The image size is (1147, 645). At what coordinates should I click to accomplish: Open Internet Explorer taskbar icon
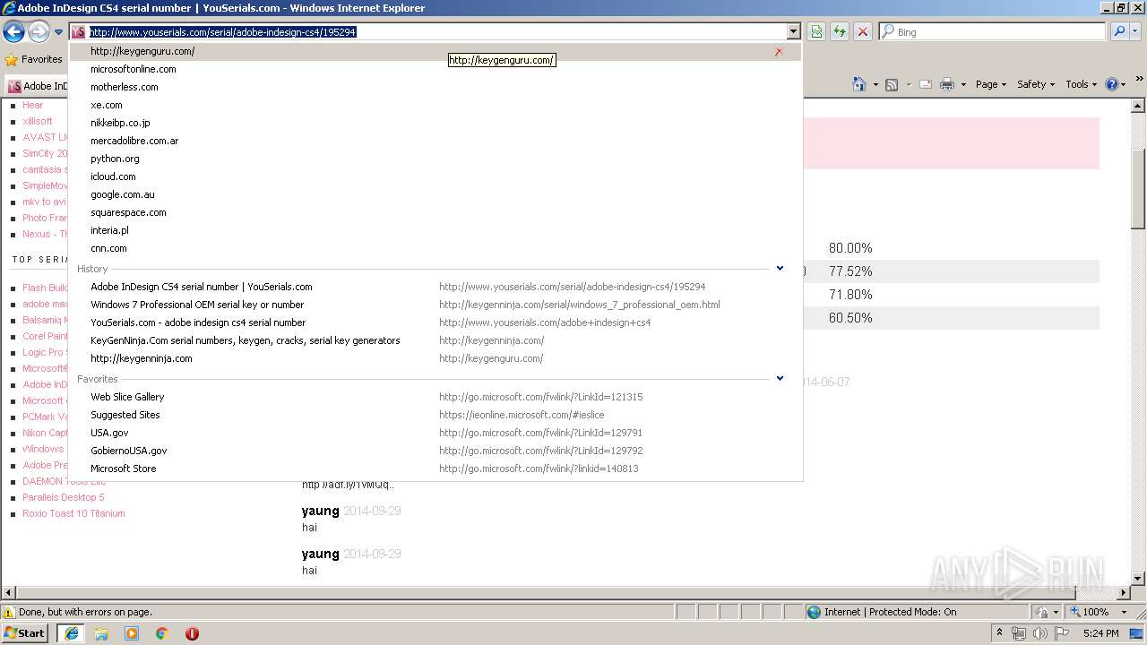[71, 633]
